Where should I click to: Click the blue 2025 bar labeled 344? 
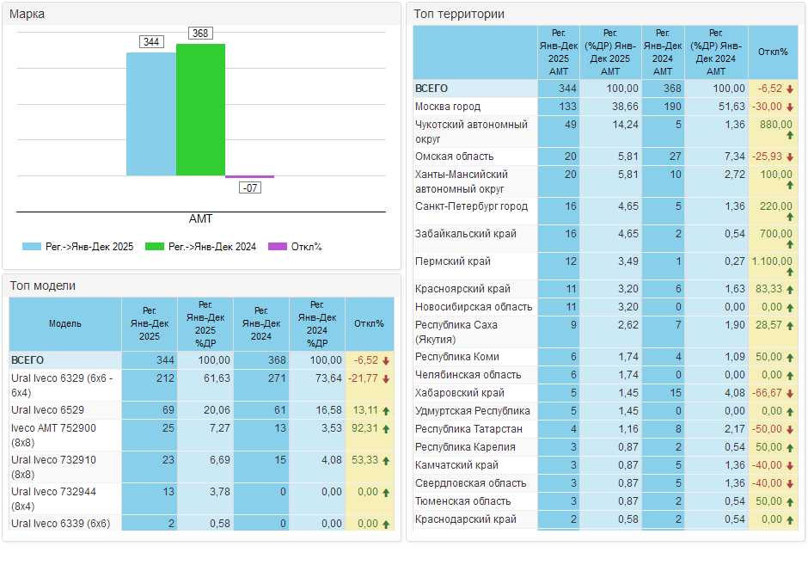coord(151,114)
